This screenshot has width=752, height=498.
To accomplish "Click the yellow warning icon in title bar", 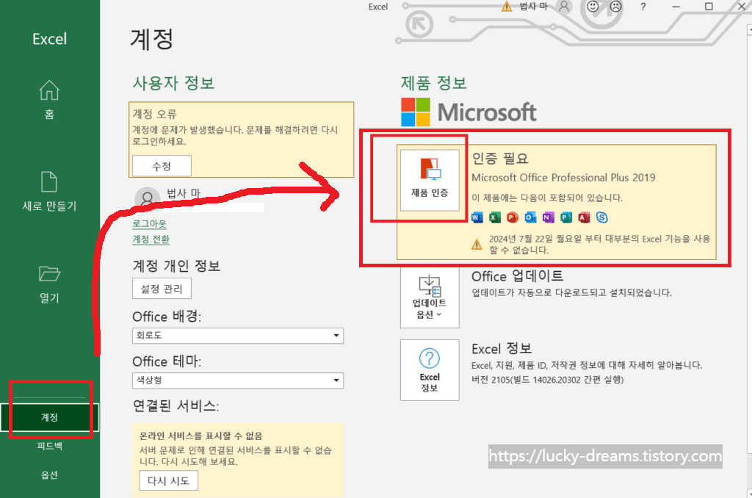I will [x=507, y=6].
